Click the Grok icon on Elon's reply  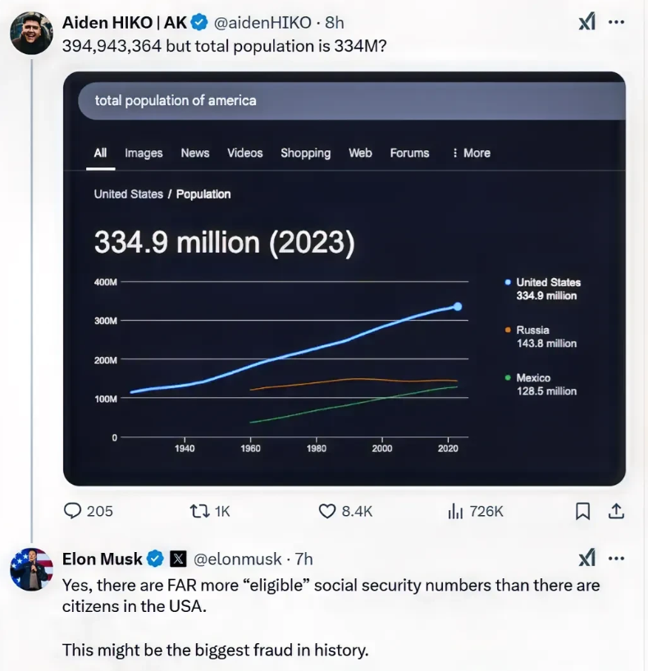(586, 559)
